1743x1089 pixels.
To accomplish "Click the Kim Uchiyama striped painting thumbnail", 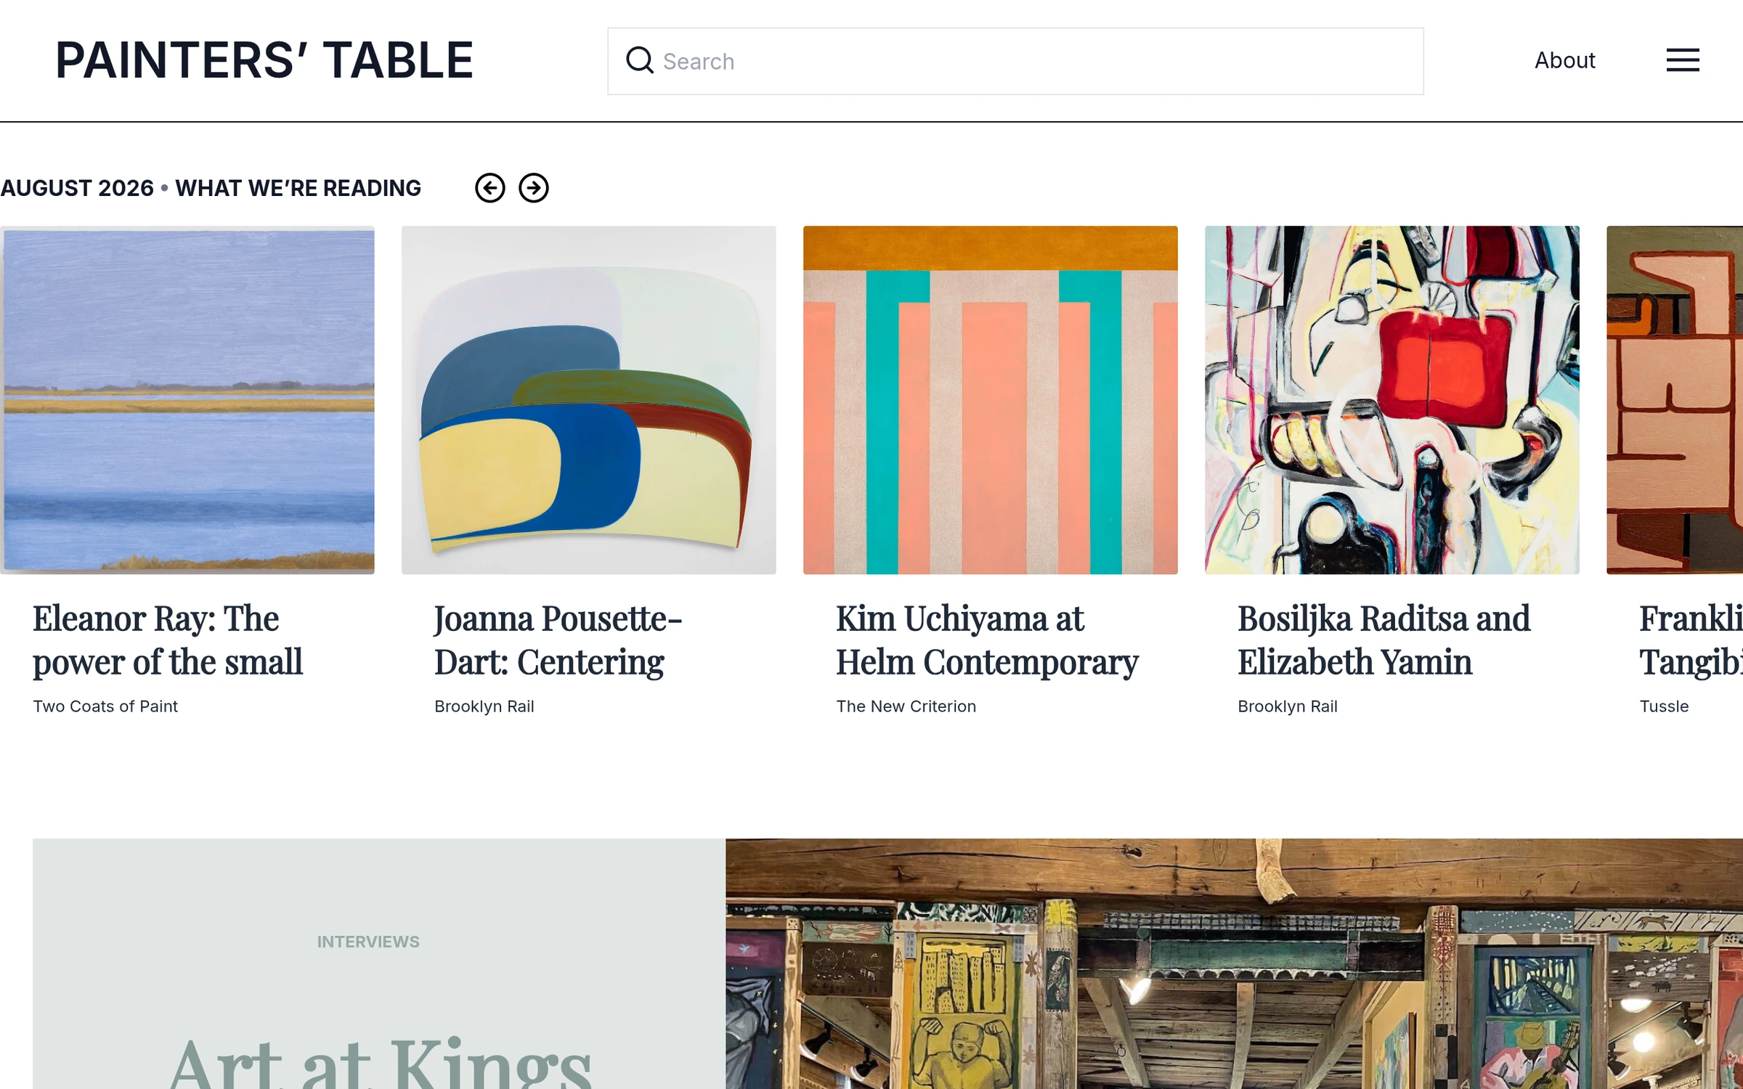I will [990, 400].
